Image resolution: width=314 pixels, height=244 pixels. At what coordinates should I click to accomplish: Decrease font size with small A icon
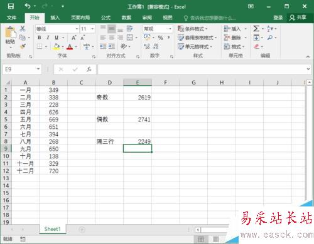point(82,38)
